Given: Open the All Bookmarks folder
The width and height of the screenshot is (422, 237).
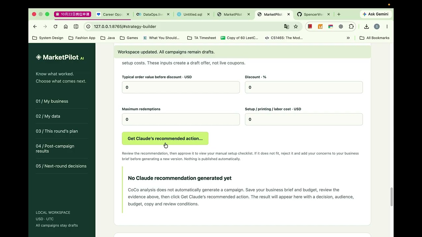Looking at the screenshot, I should [374, 38].
